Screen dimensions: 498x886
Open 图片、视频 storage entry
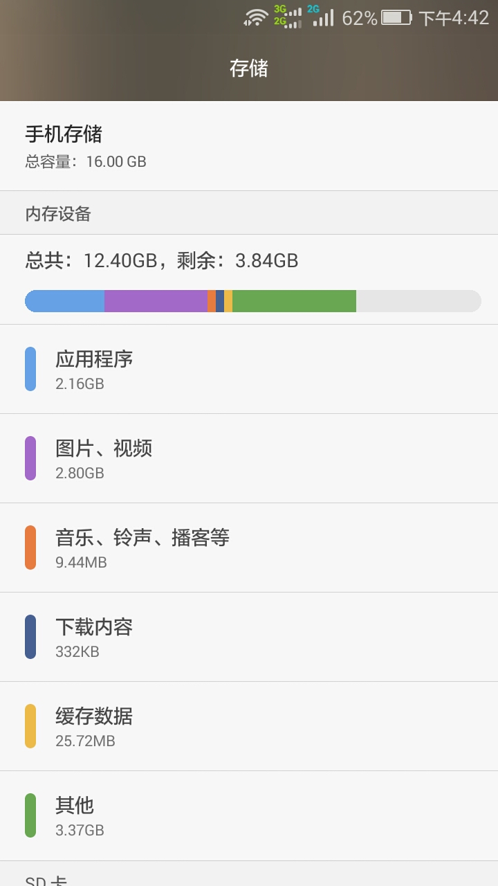pyautogui.click(x=249, y=458)
